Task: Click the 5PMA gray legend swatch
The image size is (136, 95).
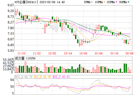Action: pos(92,2)
